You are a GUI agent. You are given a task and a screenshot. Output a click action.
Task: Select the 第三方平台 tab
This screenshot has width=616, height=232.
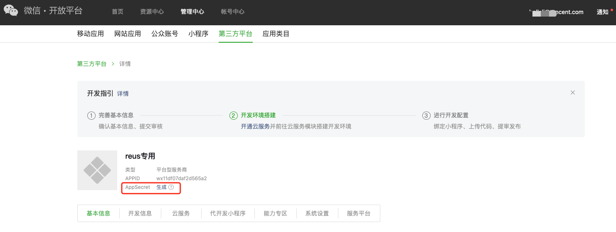(x=236, y=34)
